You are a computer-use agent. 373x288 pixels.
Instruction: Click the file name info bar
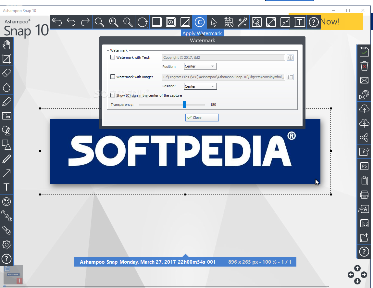point(185,262)
